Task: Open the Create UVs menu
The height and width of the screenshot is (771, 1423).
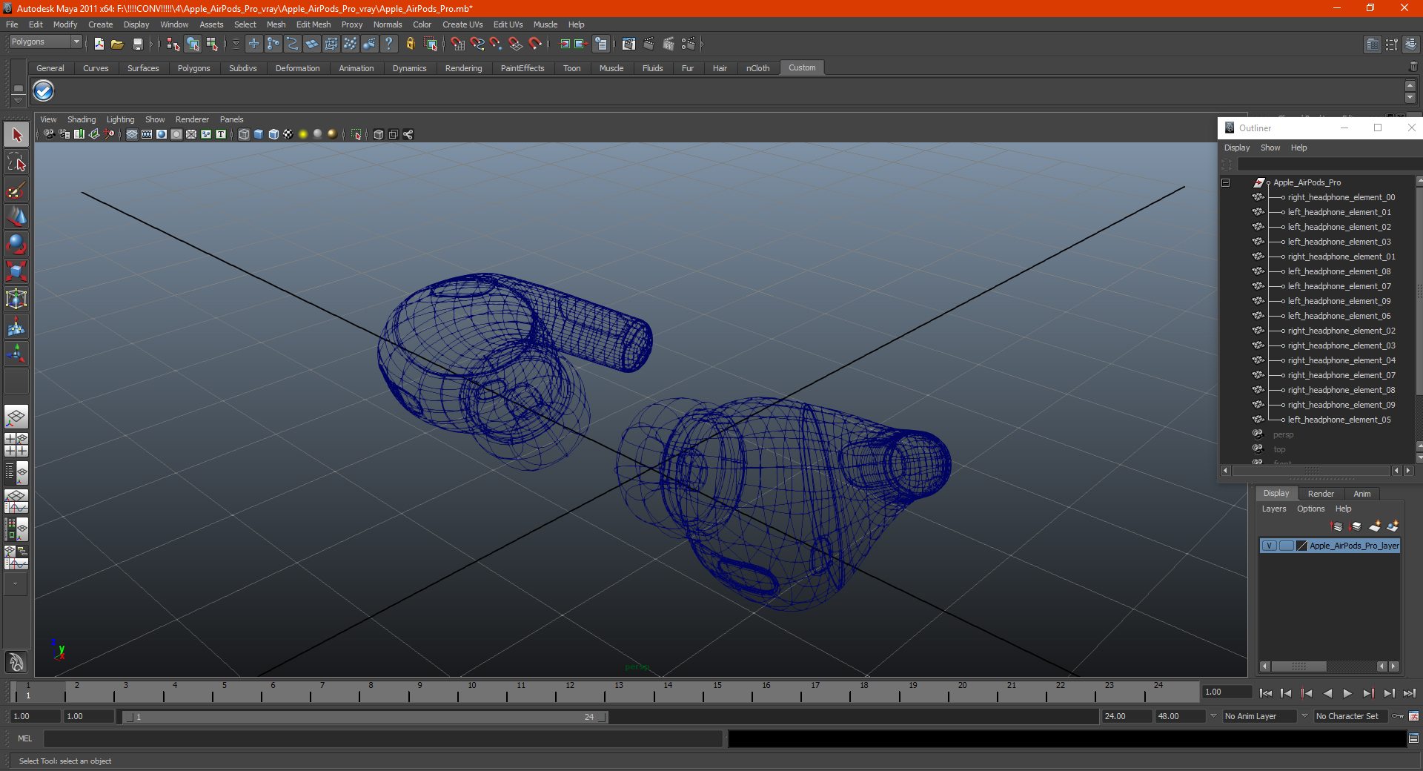Action: [462, 24]
